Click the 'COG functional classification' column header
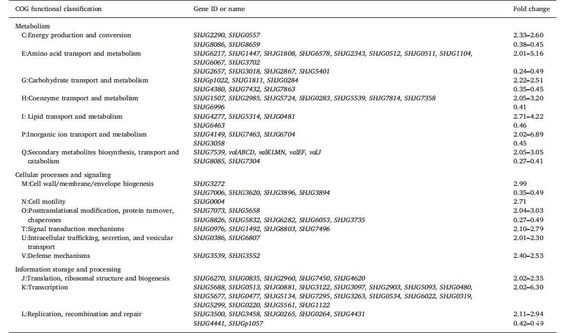The image size is (576, 333). click(x=58, y=9)
